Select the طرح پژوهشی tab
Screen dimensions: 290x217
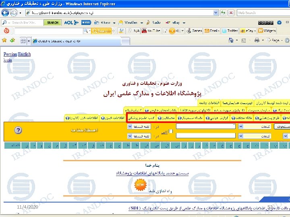click(267, 118)
